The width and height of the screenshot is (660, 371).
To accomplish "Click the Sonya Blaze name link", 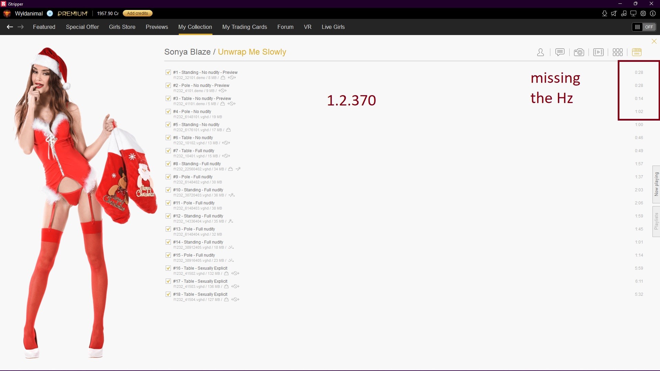I will coord(187,52).
